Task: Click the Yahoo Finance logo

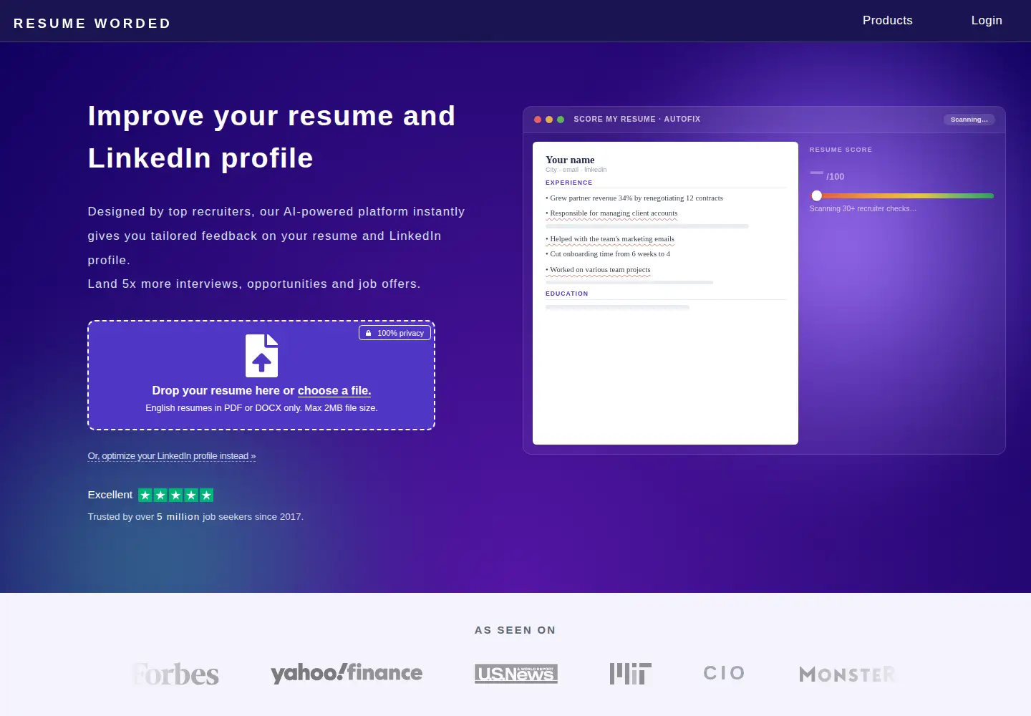Action: coord(347,672)
